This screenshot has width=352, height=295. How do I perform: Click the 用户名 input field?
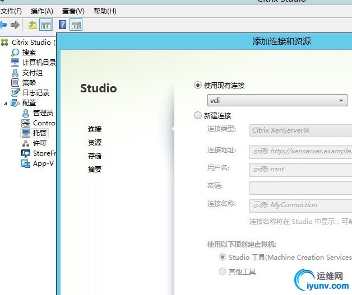tap(300, 170)
